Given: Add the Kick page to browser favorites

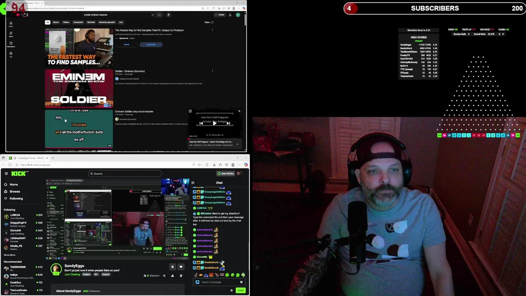Looking at the screenshot, I should tap(199, 165).
